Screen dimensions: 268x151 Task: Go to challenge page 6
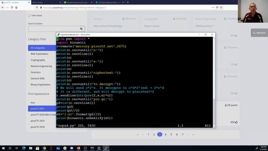pos(177,134)
